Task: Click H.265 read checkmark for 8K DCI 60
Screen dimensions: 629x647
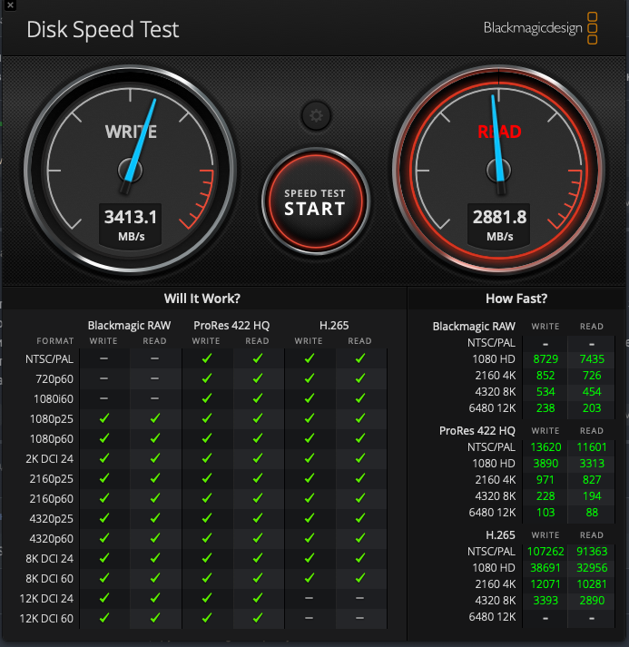Action: 360,578
